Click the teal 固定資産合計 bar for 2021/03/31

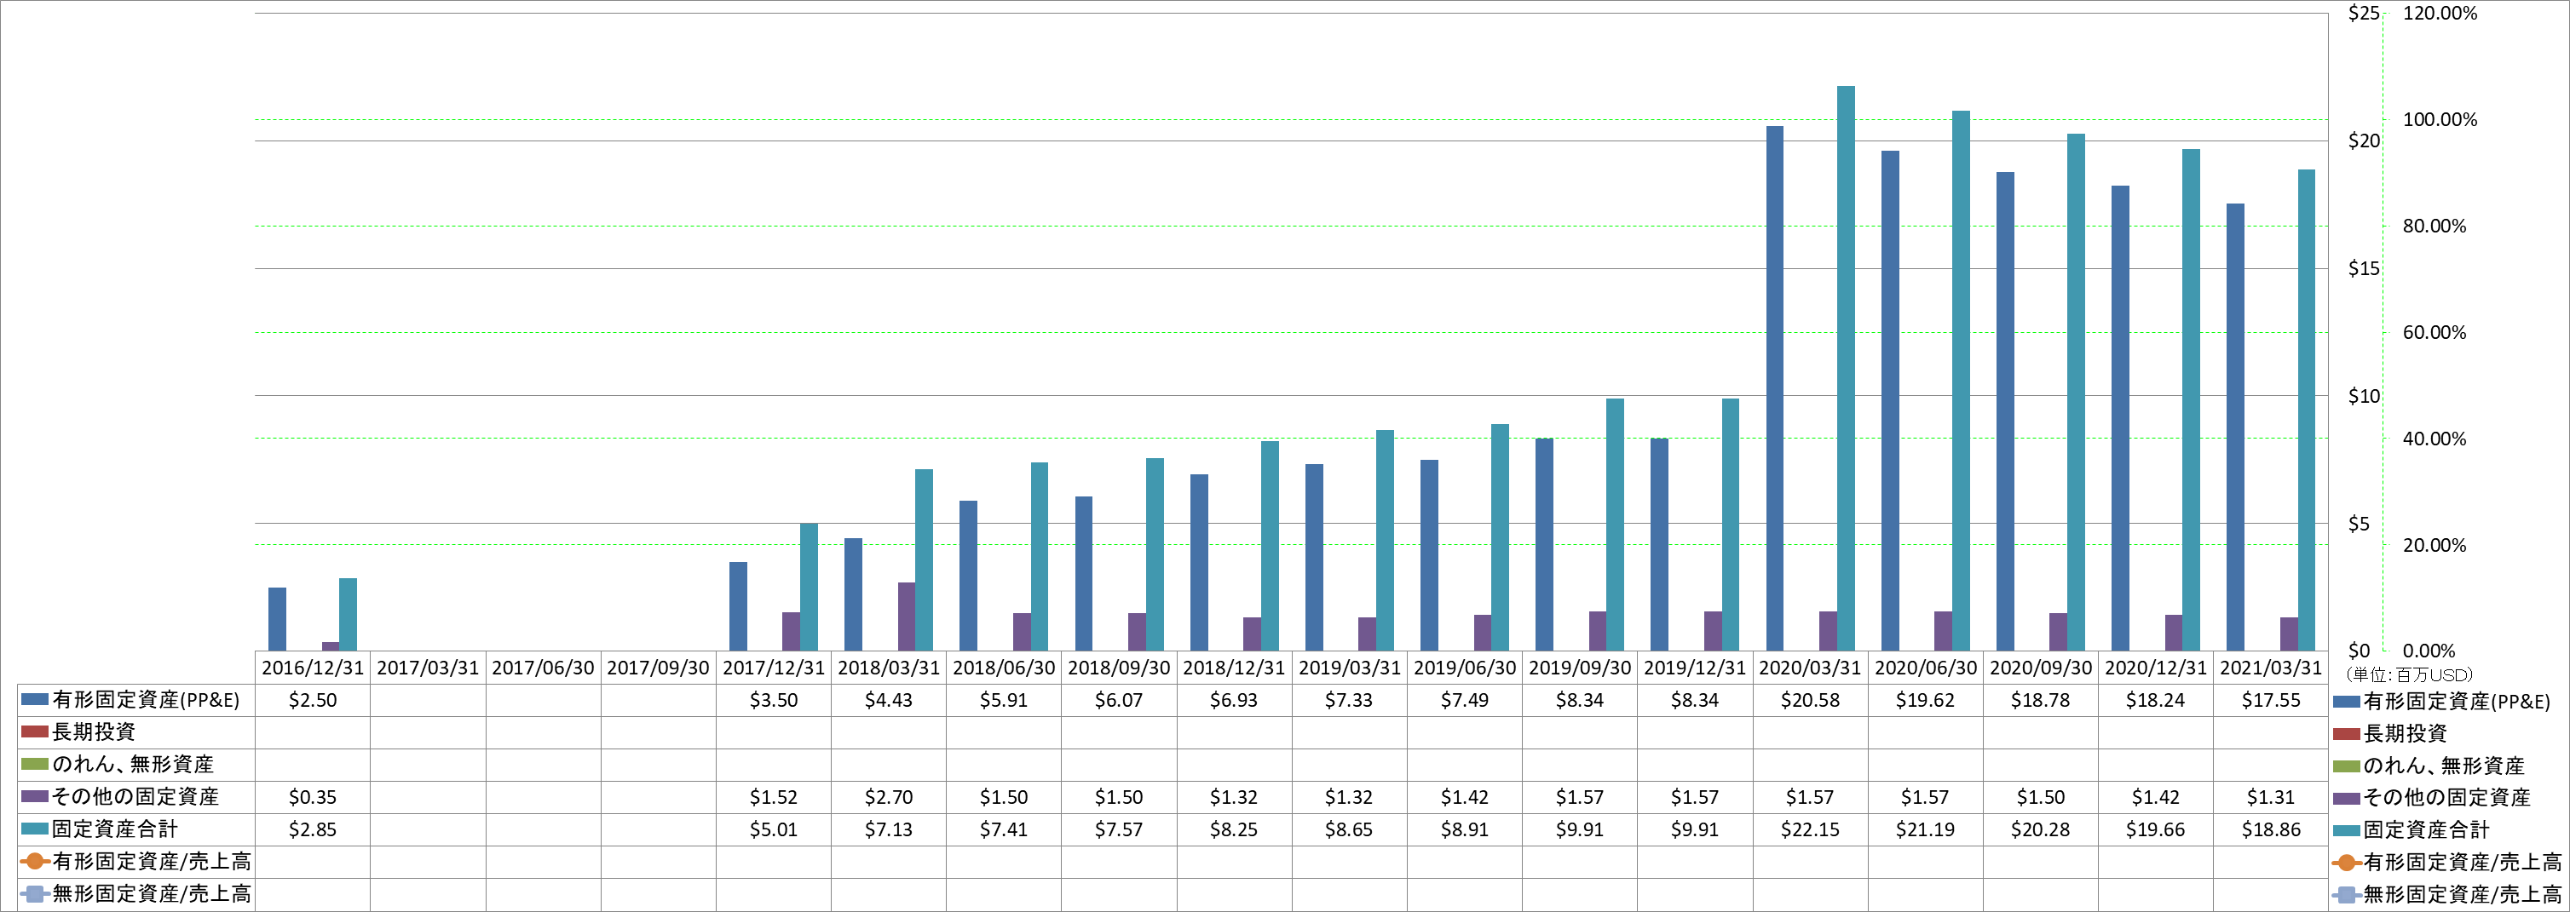[x=2307, y=410]
